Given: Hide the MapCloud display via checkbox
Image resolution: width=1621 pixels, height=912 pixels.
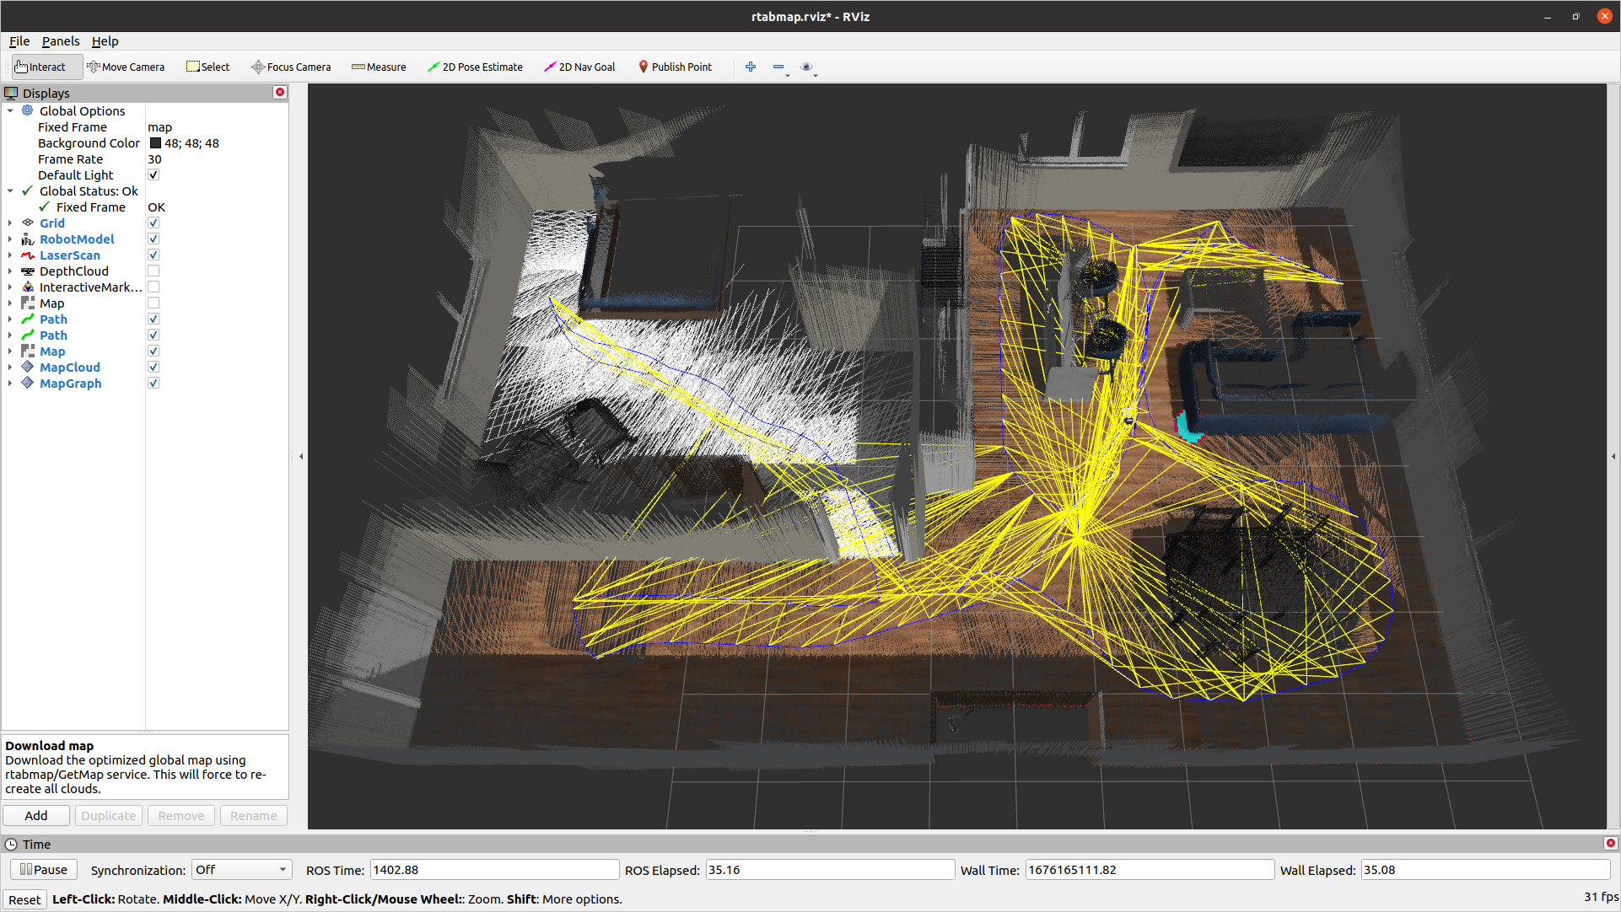Looking at the screenshot, I should (153, 367).
